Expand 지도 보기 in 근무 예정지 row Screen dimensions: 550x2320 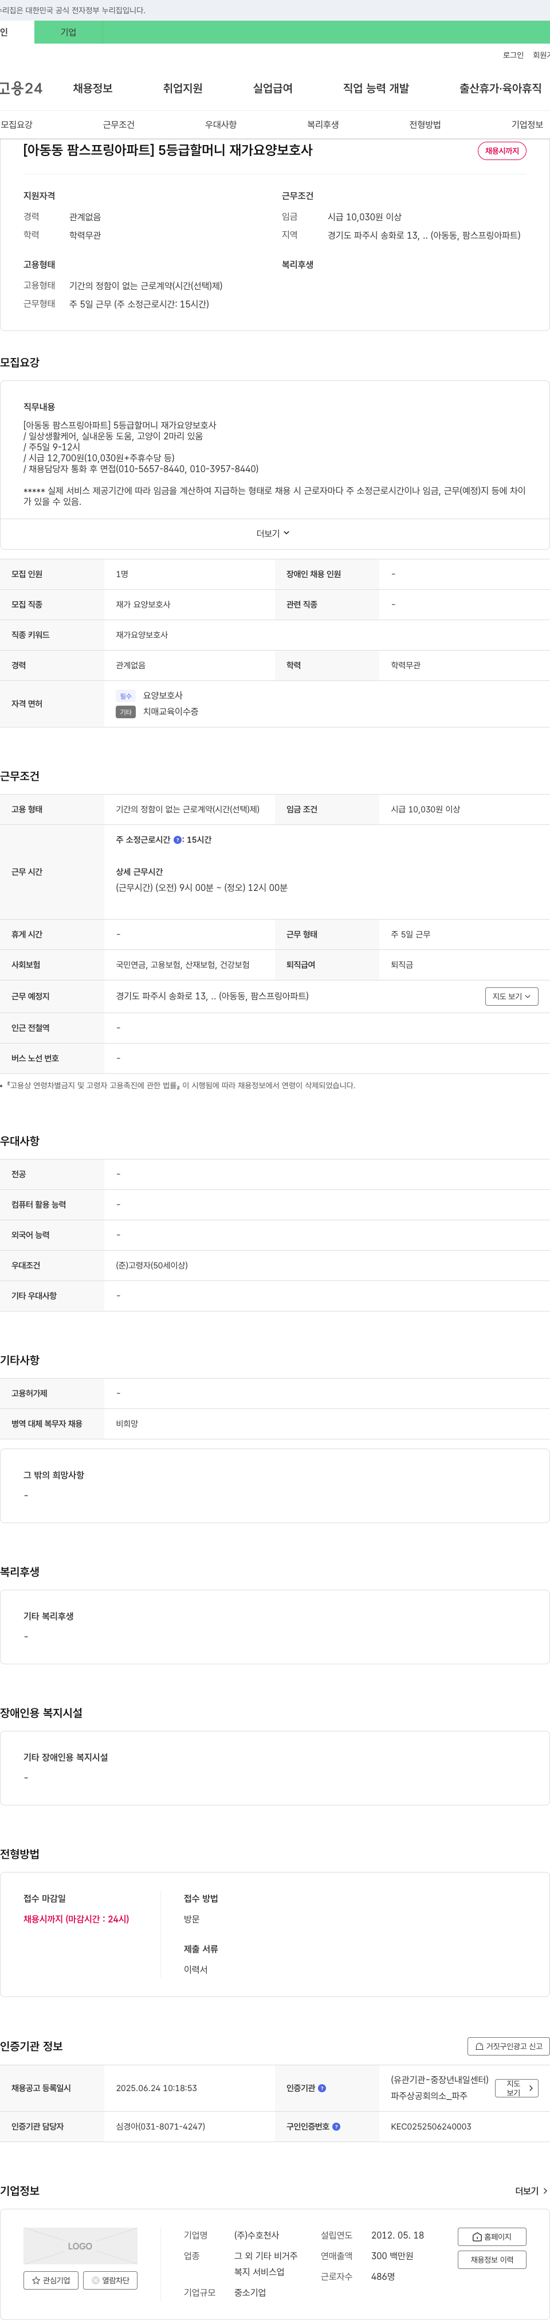click(512, 996)
